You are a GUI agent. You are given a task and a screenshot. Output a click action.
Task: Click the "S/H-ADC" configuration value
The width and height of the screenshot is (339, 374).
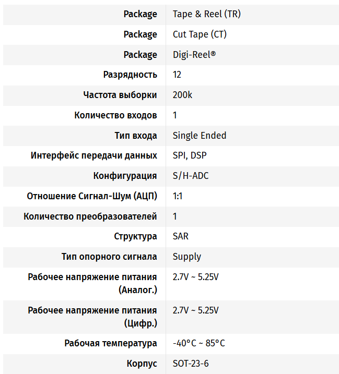point(191,176)
